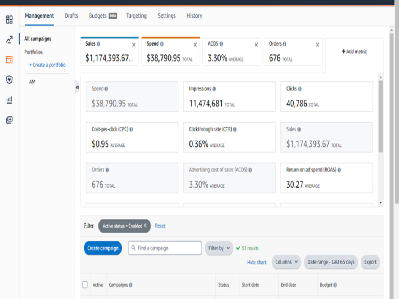Screen dimensions: 399x299
Task: Remove the Sales metric card
Action: 134,45
